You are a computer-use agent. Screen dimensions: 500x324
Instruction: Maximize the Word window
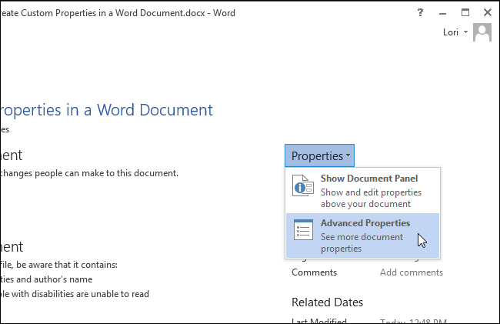click(x=465, y=13)
